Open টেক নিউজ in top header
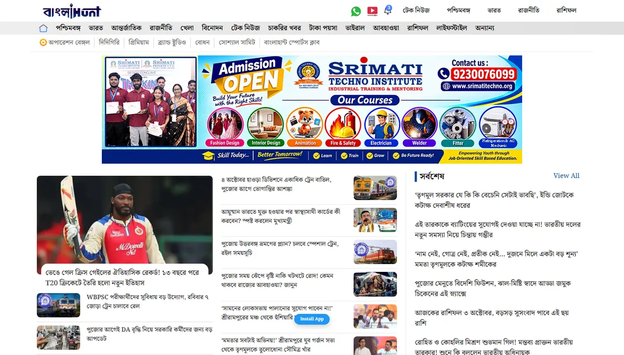This screenshot has width=624, height=355. point(416,10)
